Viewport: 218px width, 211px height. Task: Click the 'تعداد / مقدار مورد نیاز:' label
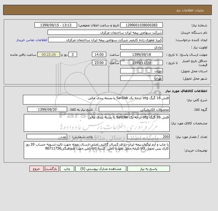(x=191, y=137)
